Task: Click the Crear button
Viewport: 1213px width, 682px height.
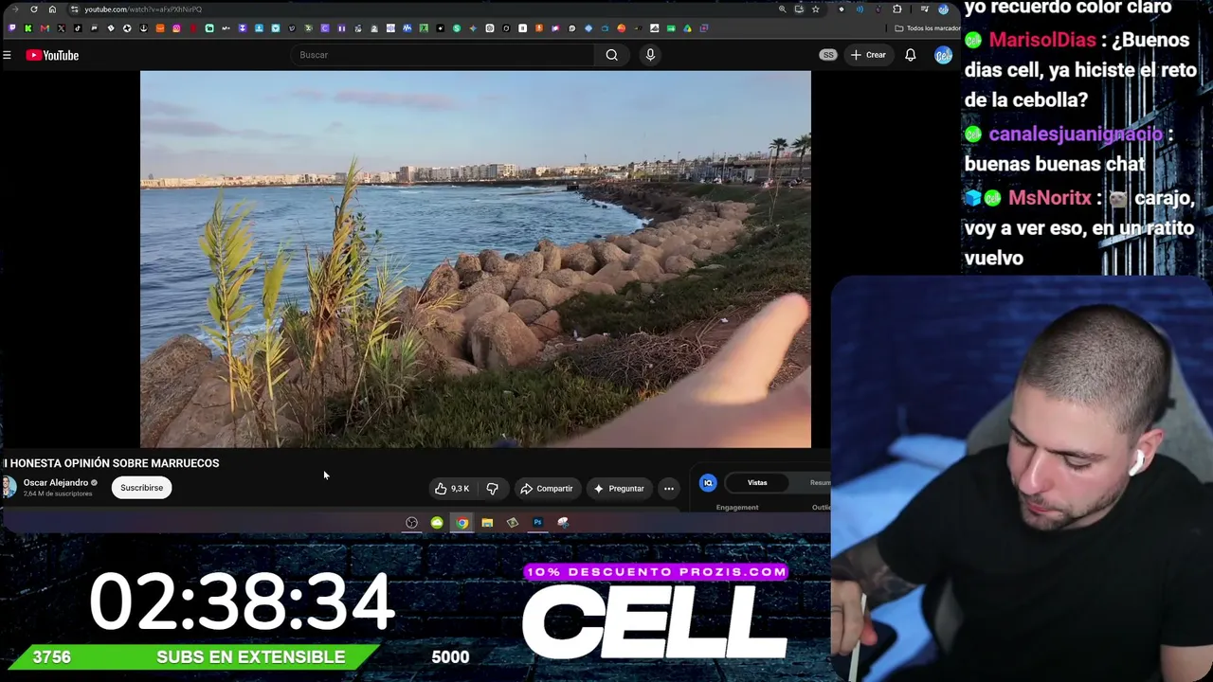Action: click(x=868, y=55)
